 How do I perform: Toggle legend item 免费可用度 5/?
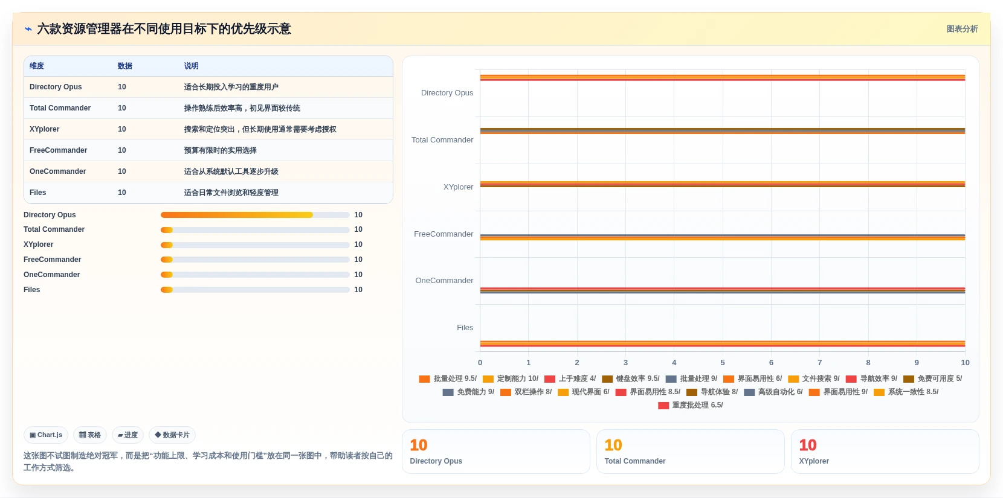coord(932,378)
